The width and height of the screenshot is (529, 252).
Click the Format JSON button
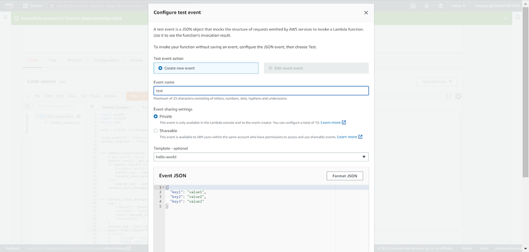(x=344, y=176)
